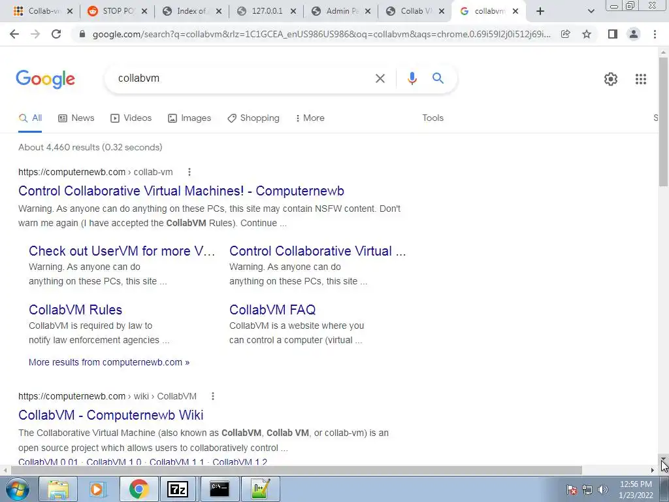
Task: Open Chrome three-dot menu
Action: [655, 34]
